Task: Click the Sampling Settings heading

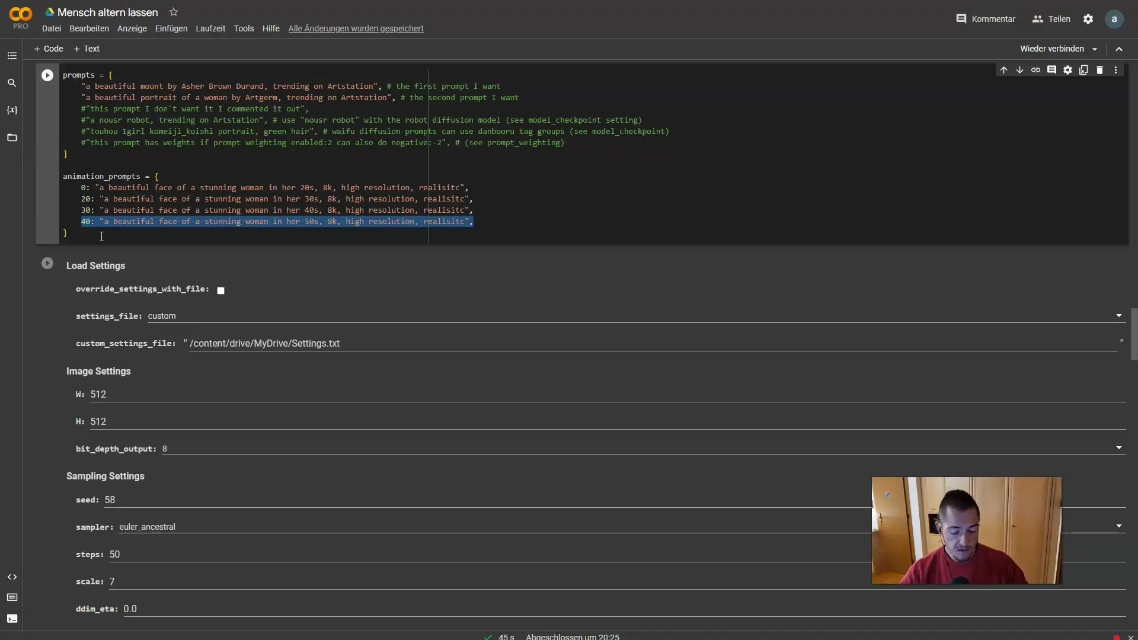Action: [x=106, y=476]
